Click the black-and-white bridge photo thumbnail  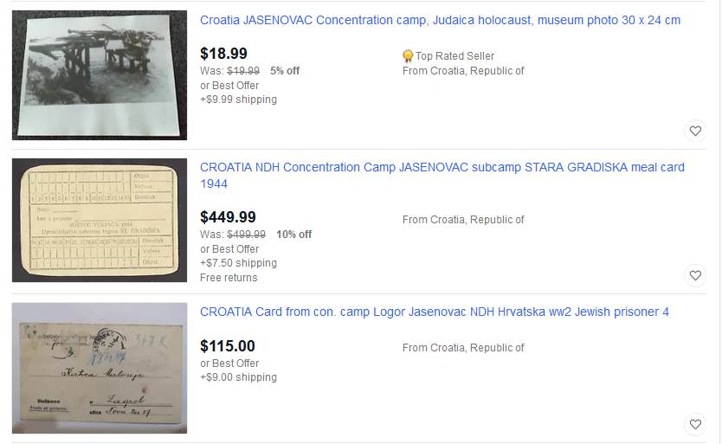coord(100,75)
